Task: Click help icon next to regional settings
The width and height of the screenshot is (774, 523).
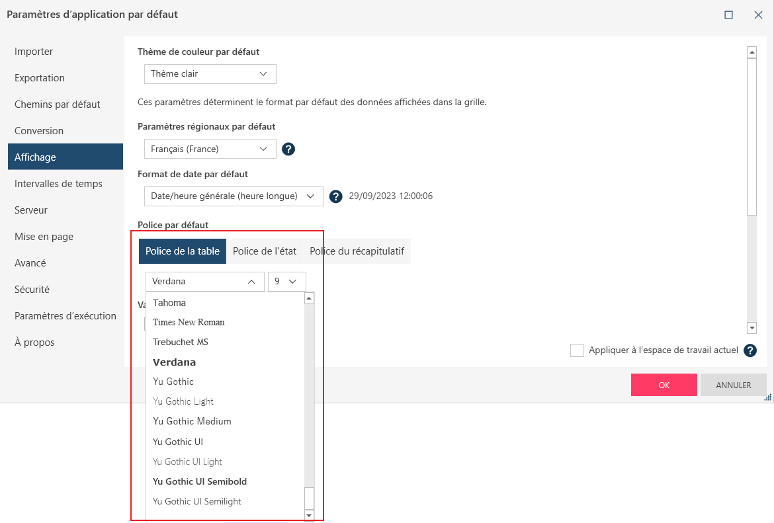Action: pos(288,149)
